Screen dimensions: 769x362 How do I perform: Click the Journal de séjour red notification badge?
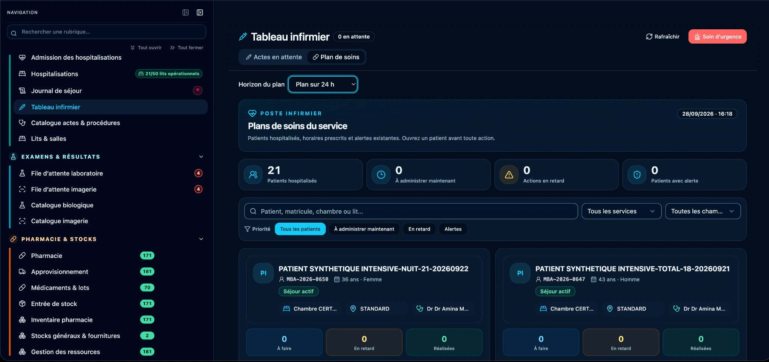(198, 90)
